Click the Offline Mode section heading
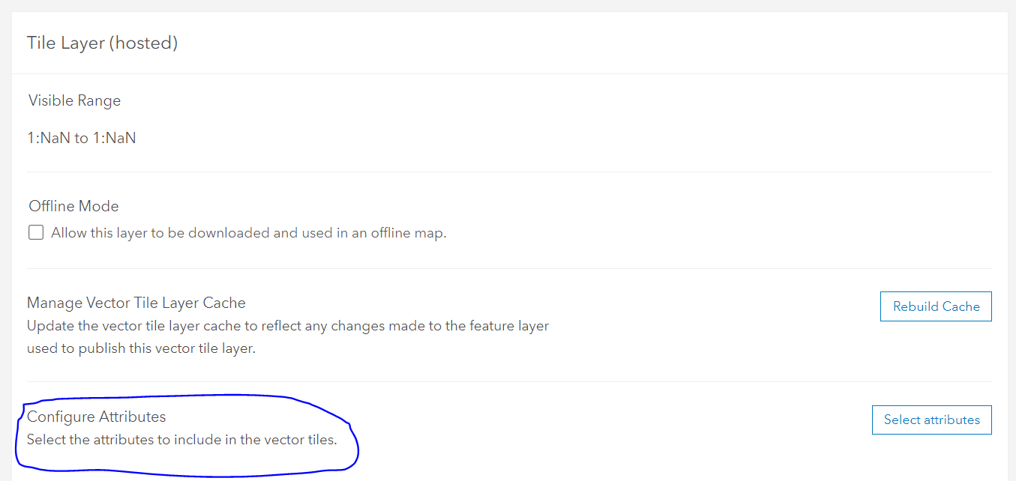This screenshot has width=1016, height=481. pyautogui.click(x=73, y=205)
